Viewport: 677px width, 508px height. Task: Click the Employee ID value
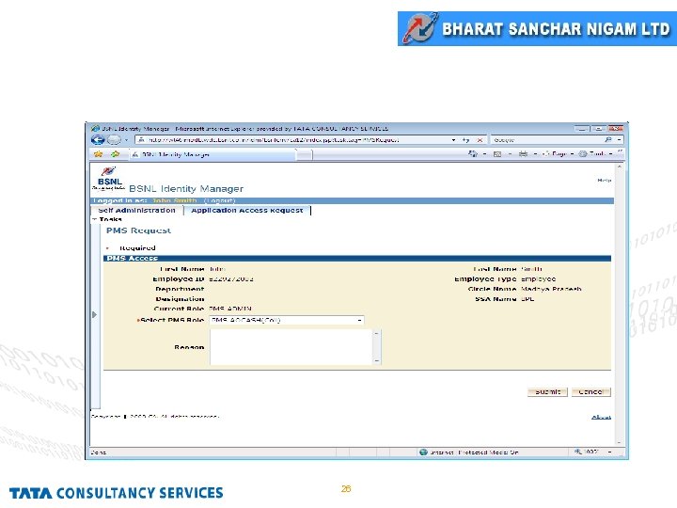231,279
